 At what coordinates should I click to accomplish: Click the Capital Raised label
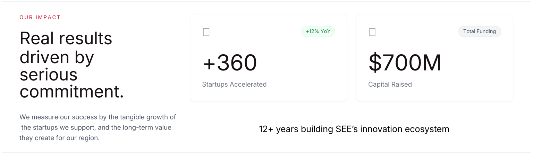pyautogui.click(x=390, y=84)
